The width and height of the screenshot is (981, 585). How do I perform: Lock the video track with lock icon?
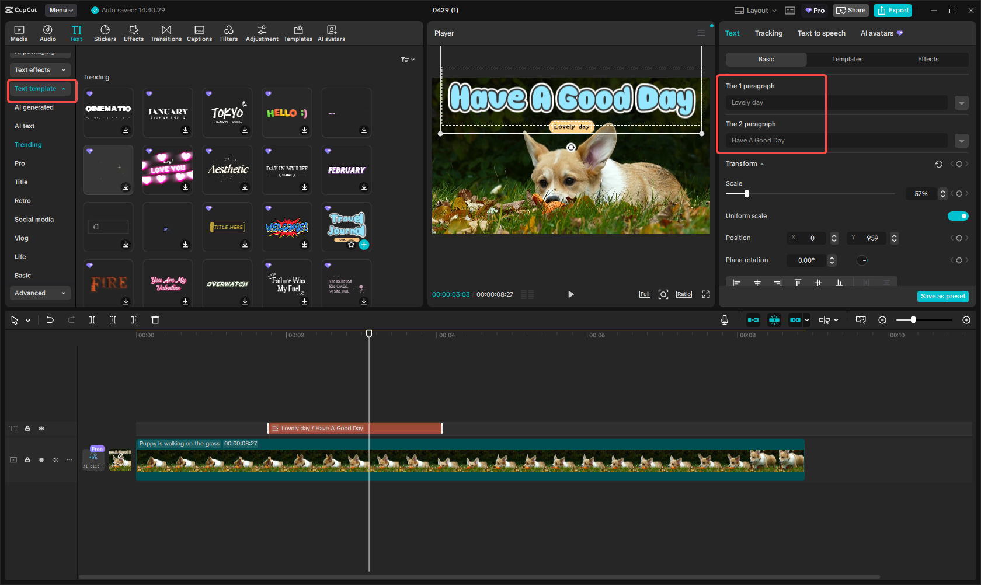[x=27, y=460]
